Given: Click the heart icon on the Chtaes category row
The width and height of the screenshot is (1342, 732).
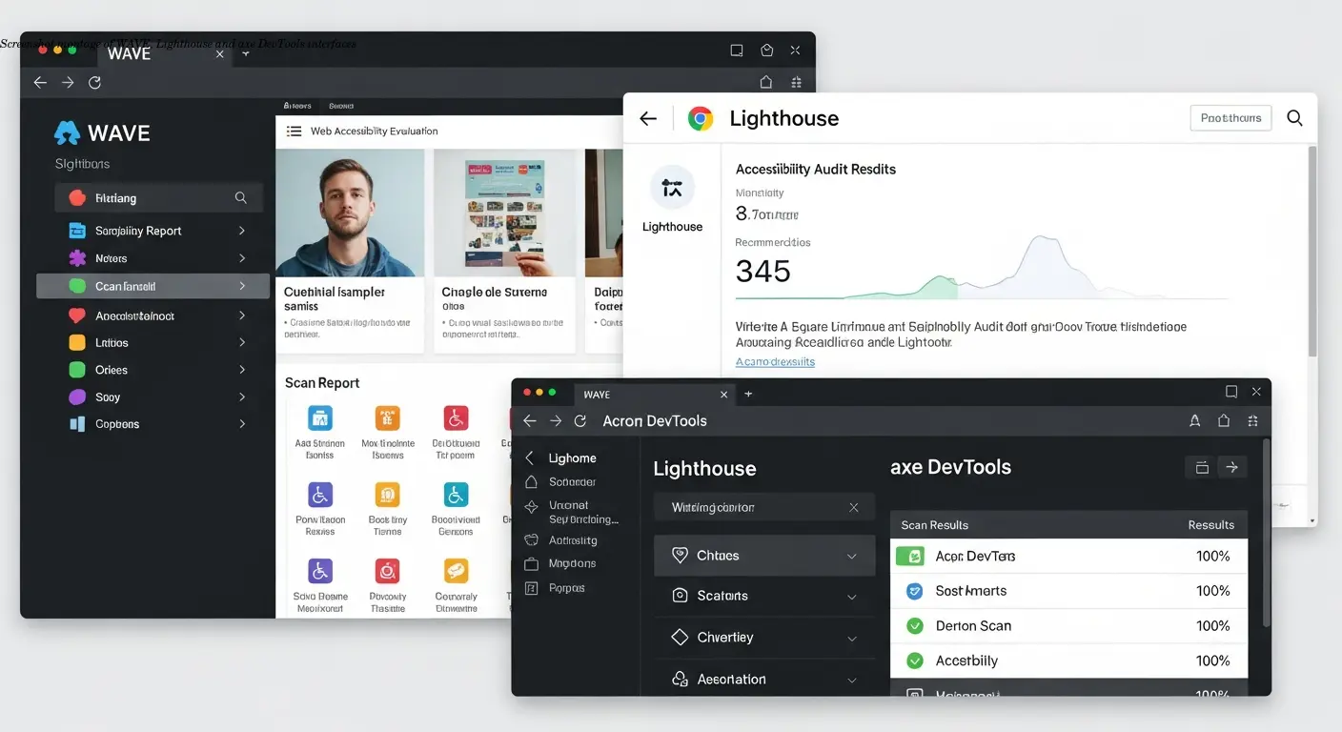Looking at the screenshot, I should coord(680,555).
